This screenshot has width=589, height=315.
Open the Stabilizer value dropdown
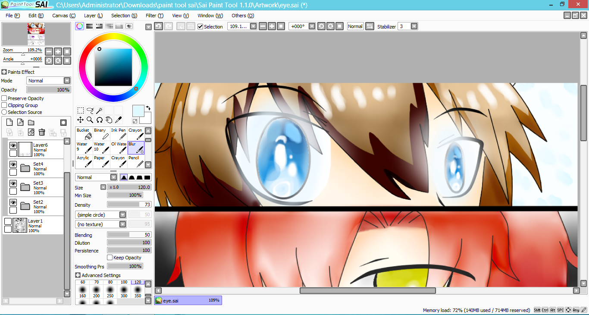[414, 26]
